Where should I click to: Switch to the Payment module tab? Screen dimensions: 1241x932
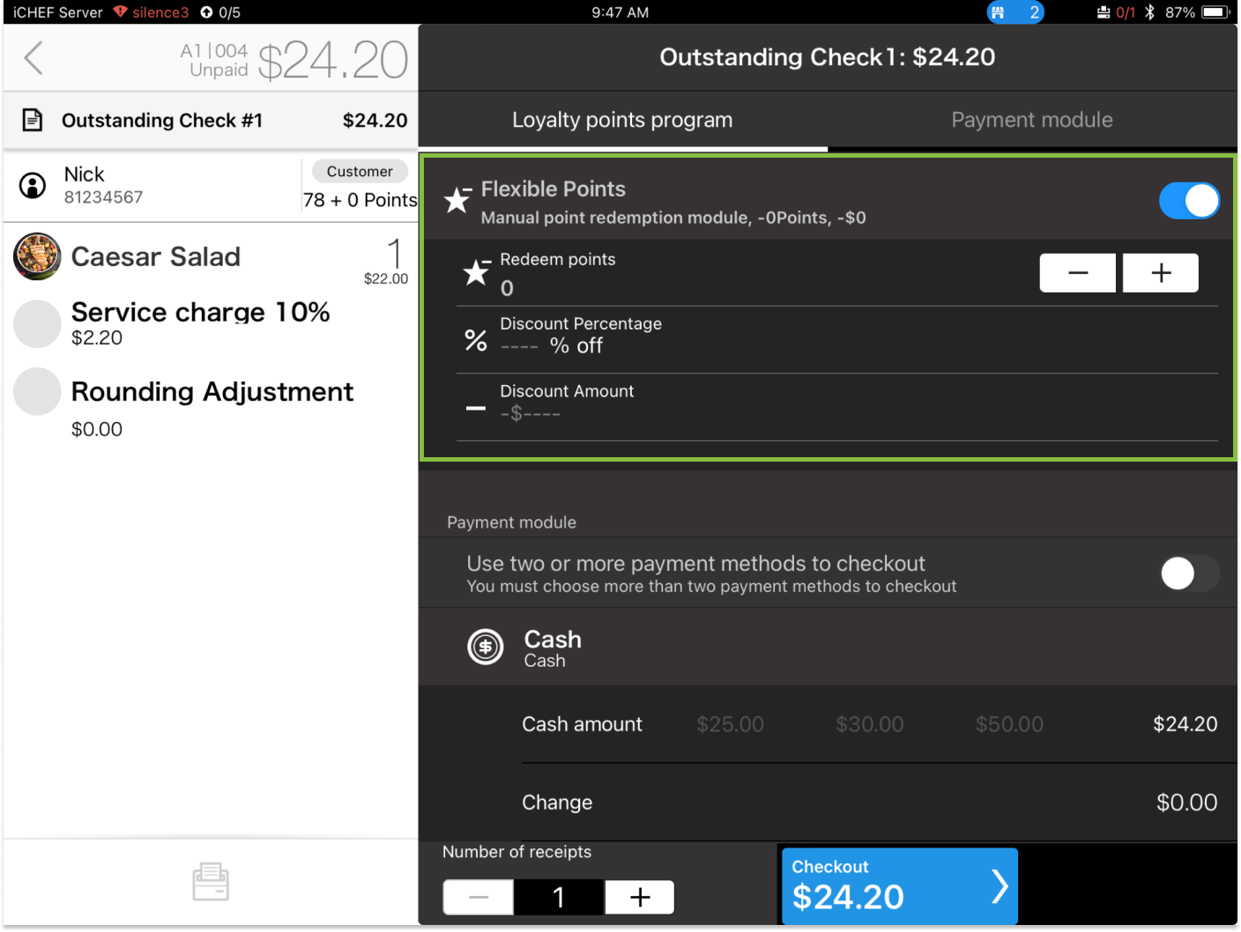1031,120
